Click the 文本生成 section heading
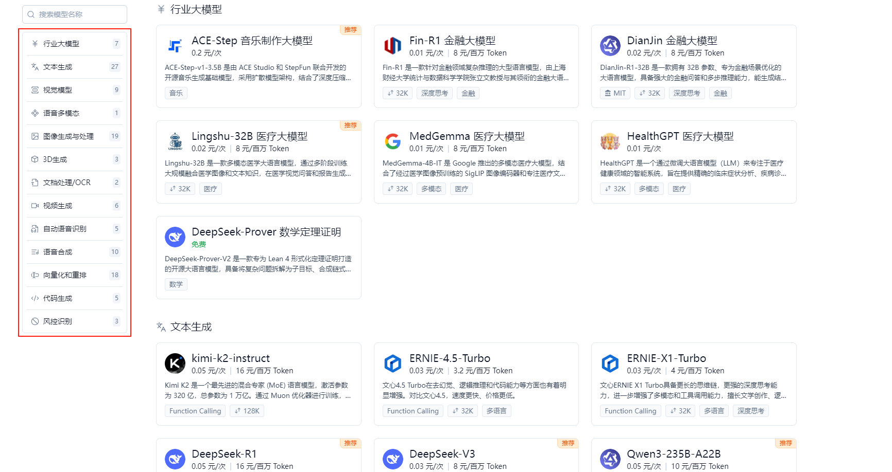 coord(191,327)
